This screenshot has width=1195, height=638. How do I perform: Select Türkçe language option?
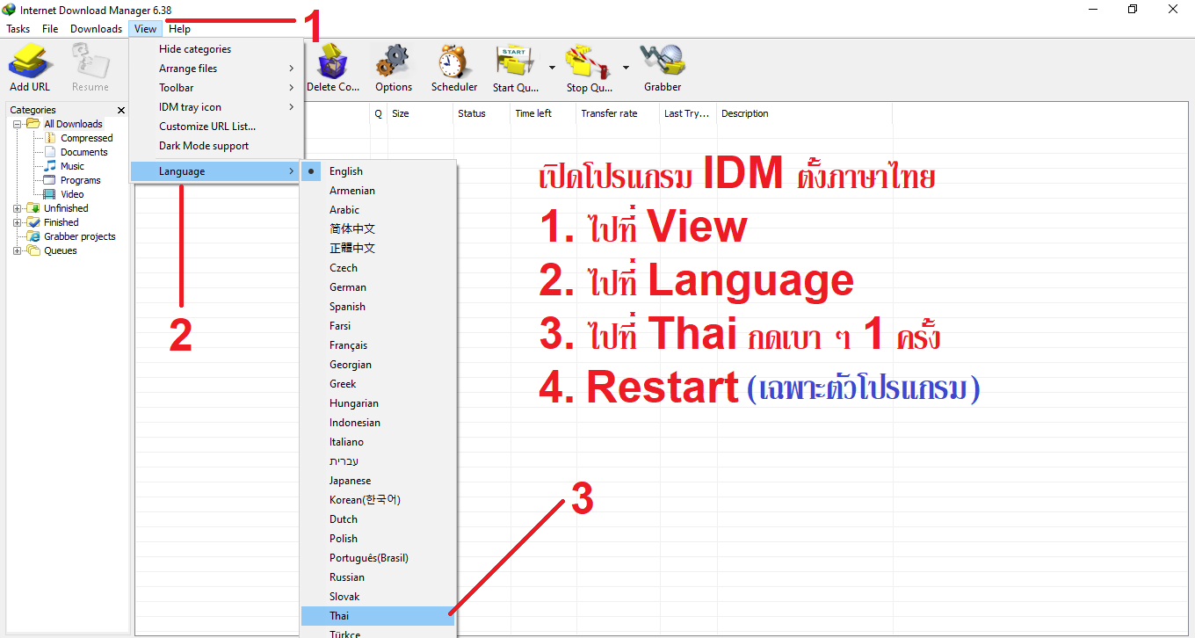[379, 632]
